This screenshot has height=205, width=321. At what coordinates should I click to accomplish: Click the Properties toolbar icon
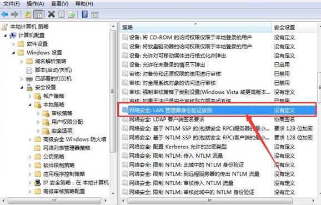[x=61, y=14]
